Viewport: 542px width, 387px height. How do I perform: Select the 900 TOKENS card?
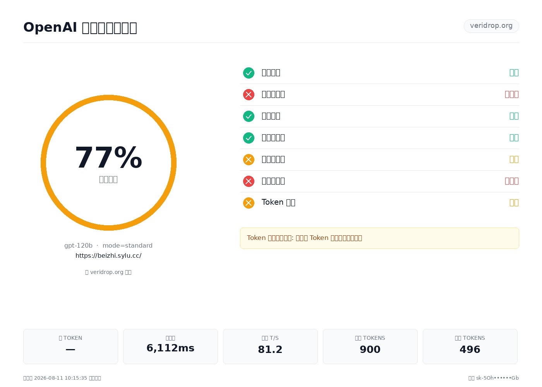(x=370, y=346)
